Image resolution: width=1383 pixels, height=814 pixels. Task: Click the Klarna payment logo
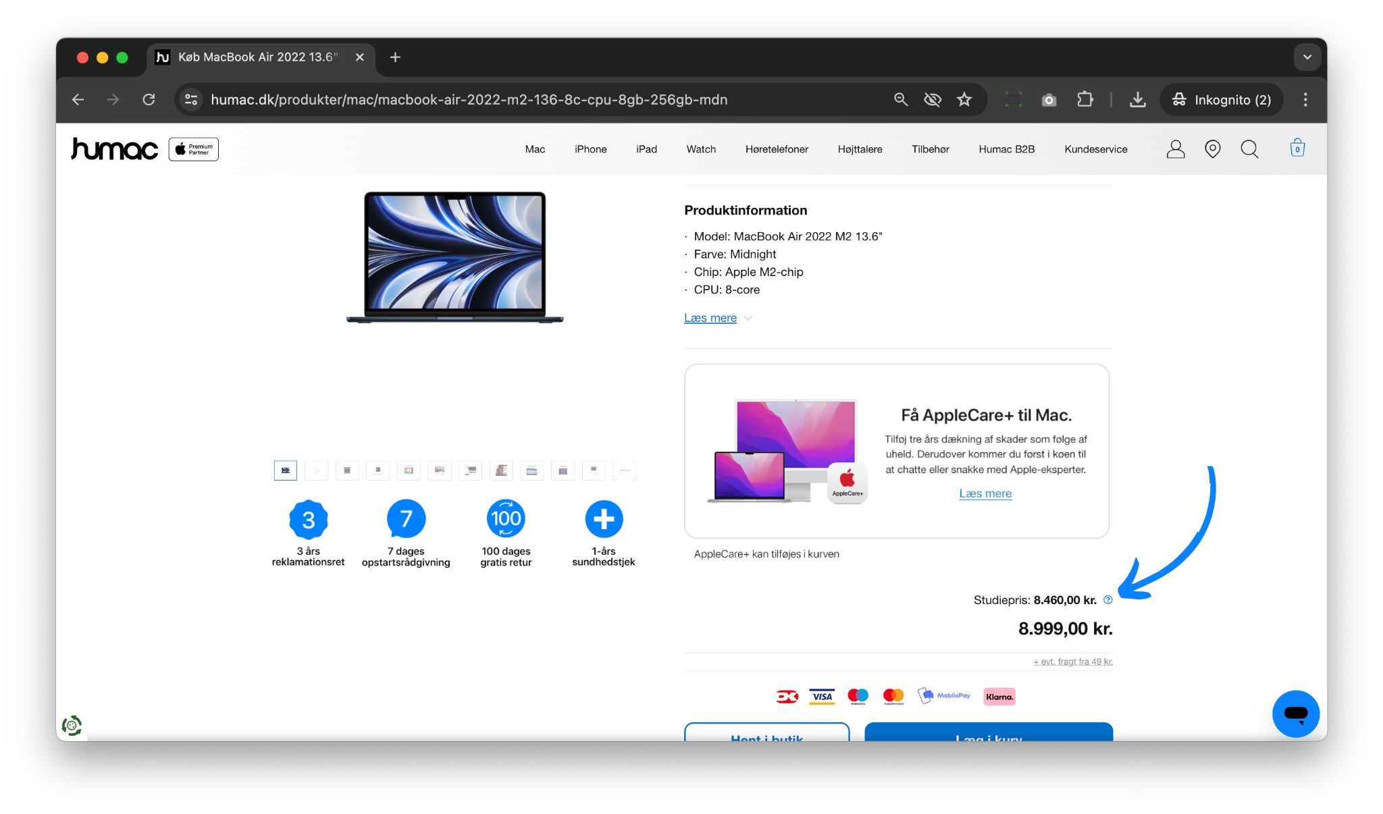point(999,697)
